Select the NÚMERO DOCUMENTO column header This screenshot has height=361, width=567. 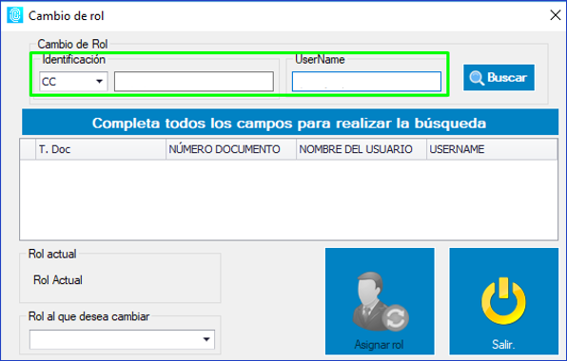coord(231,149)
